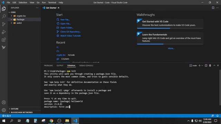Open the Extensions view
221x124 pixels.
4,40
